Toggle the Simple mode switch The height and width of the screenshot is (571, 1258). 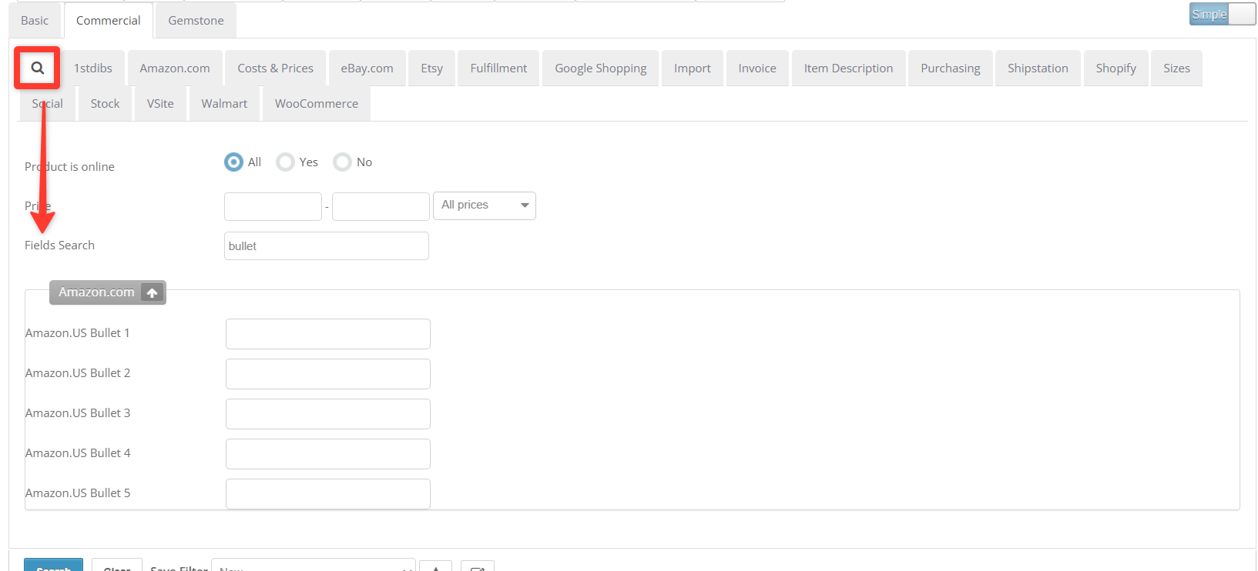click(x=1223, y=14)
